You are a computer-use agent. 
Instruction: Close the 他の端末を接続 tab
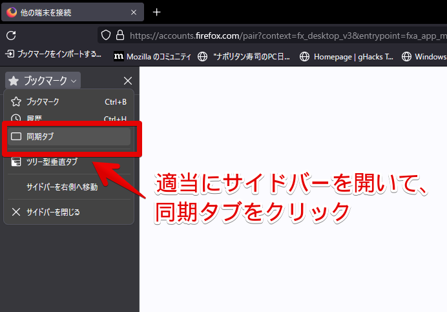pos(134,12)
